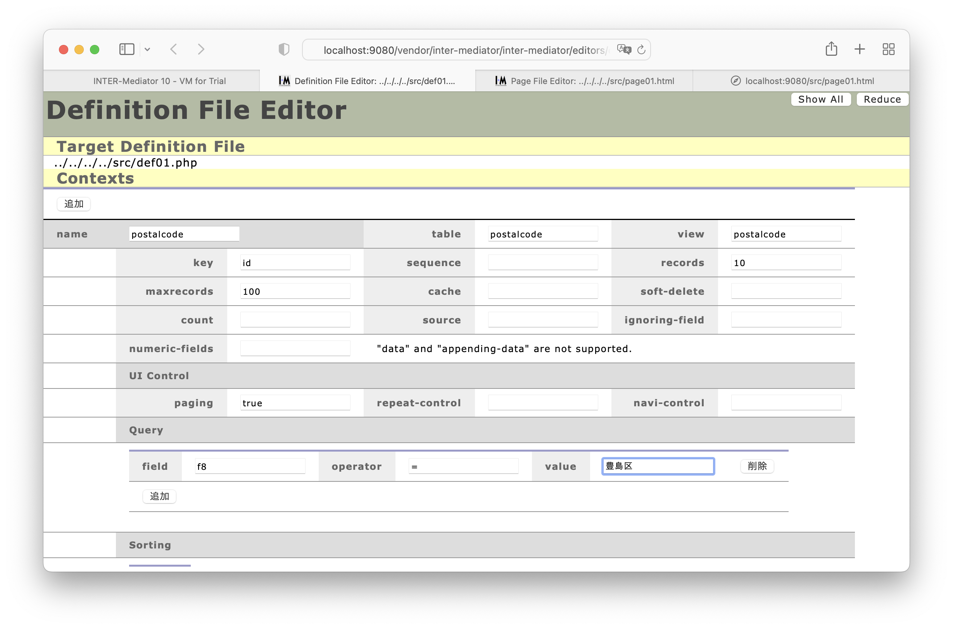Viewport: 953px width, 629px height.
Task: Click the Definition File Editor title
Action: [197, 110]
